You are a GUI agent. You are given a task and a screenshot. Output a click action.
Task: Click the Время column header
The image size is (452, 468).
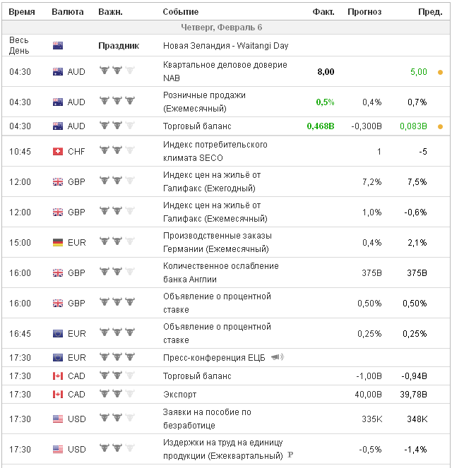pyautogui.click(x=21, y=12)
